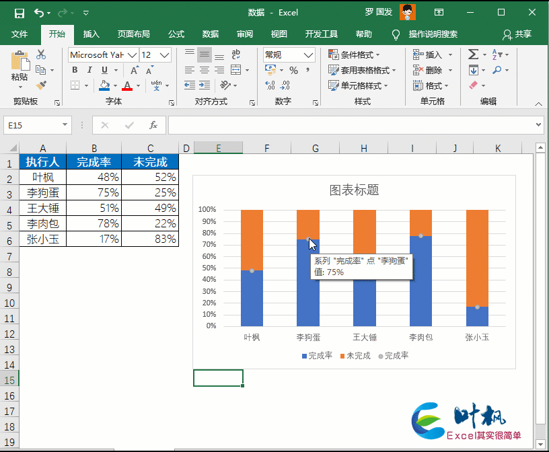Click the red Font Color swatch
Image resolution: width=549 pixels, height=452 pixels.
(x=128, y=88)
